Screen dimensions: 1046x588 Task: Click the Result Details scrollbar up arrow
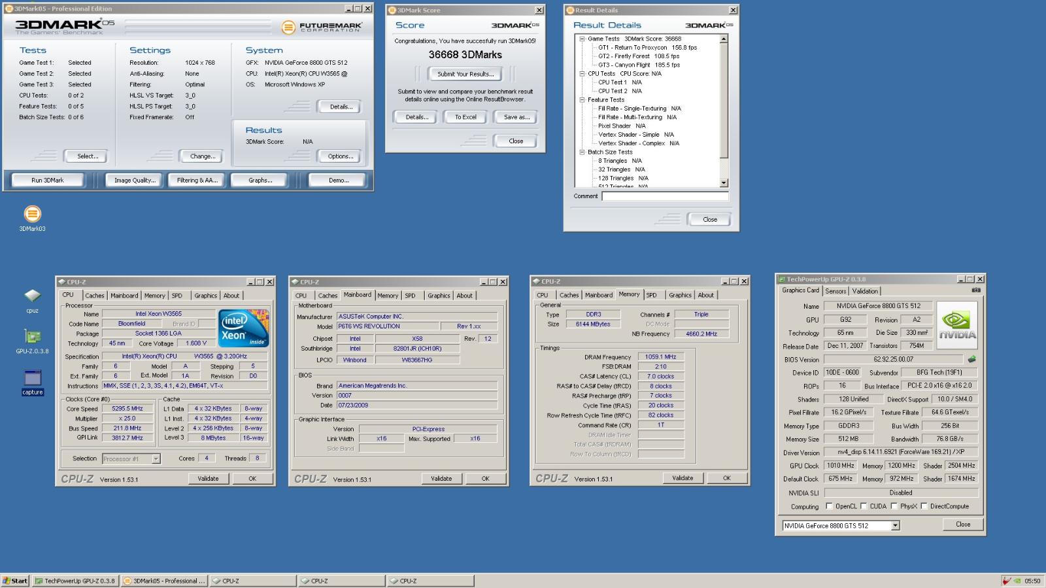click(x=724, y=39)
